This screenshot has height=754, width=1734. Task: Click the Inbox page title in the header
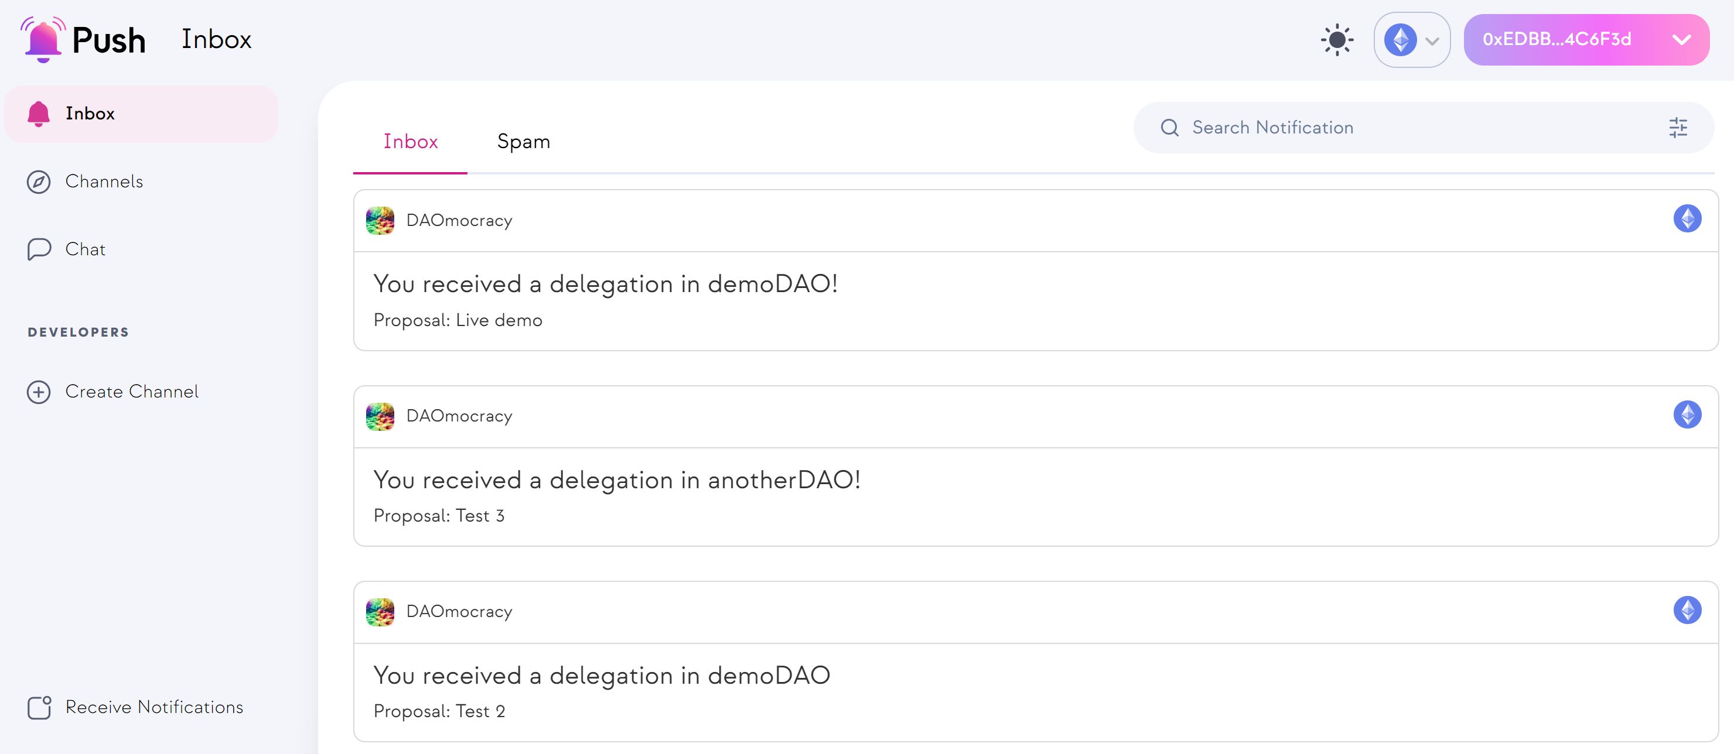tap(216, 39)
